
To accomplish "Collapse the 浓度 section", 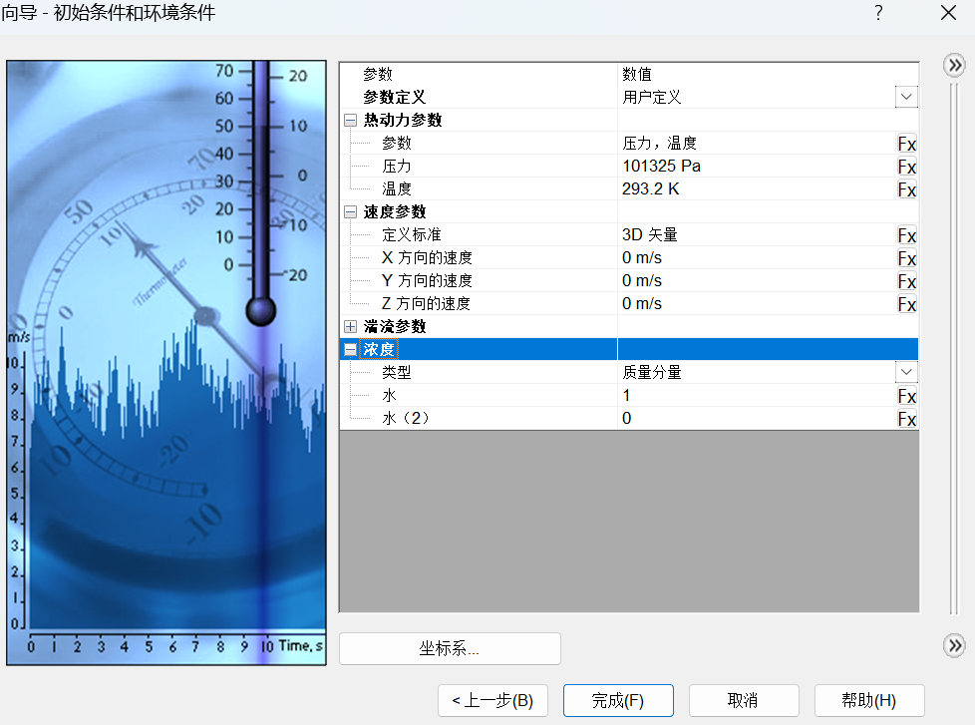I will click(x=350, y=349).
